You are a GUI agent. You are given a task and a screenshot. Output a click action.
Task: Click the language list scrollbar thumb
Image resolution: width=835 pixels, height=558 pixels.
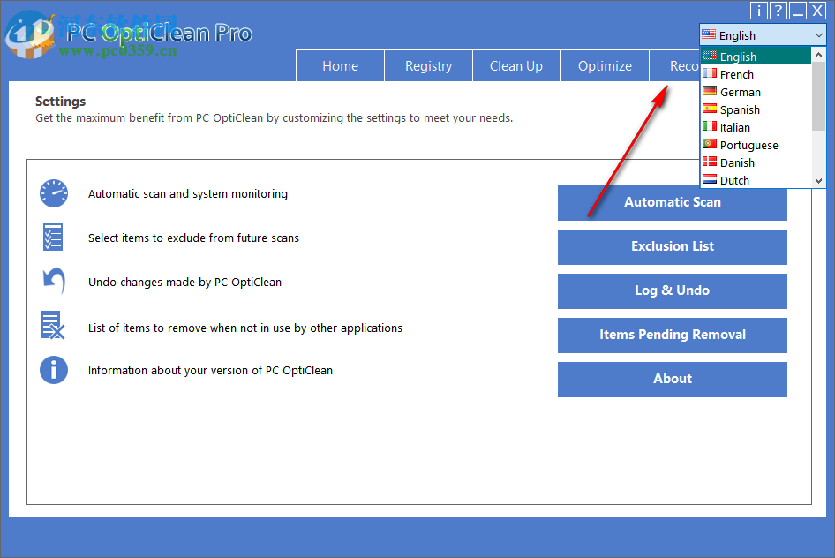tap(818, 96)
